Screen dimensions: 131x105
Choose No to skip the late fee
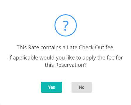81,87
